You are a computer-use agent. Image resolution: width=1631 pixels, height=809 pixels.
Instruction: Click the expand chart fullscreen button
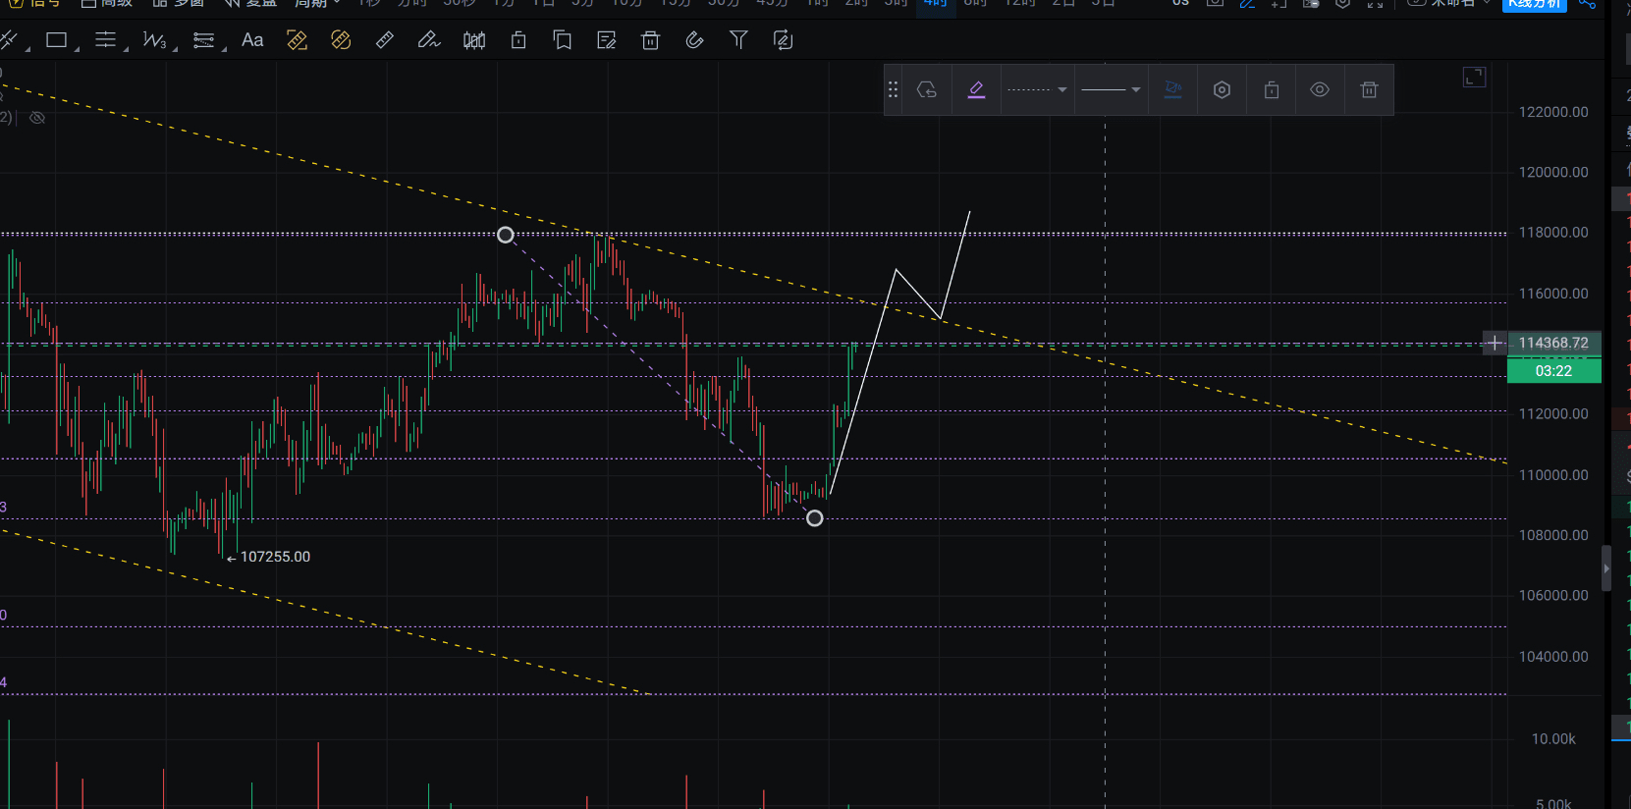(1474, 78)
